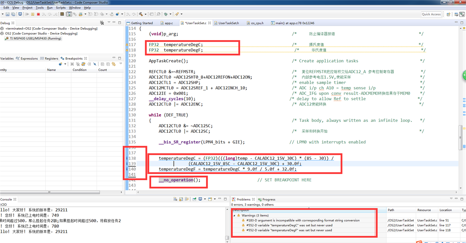The image size is (466, 243).
Task: Click the Save All toolbar icon
Action: click(13, 14)
